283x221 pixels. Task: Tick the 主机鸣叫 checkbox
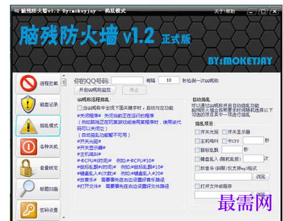(197, 141)
